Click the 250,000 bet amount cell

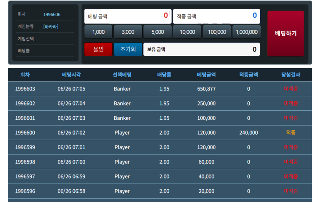coord(206,103)
